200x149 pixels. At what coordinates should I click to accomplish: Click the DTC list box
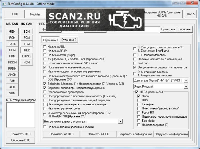coord(20,115)
